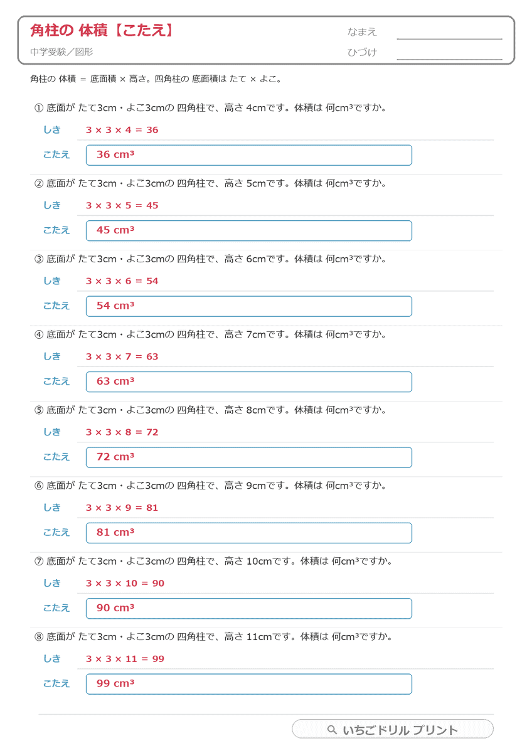Click the なまえ name line field
532x753 pixels.
click(x=449, y=32)
